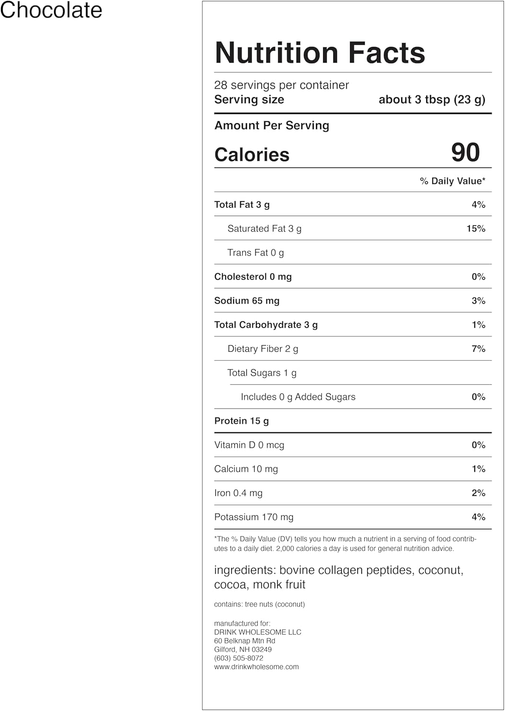The height and width of the screenshot is (711, 505).
Task: Select the Dietary Fiber 2 g line
Action: click(x=263, y=349)
